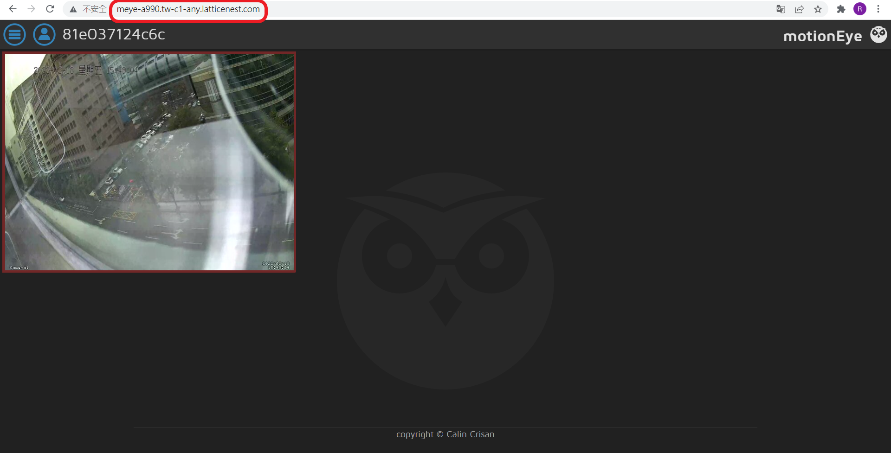Click the hostname 81e037124c6c text

click(x=114, y=34)
